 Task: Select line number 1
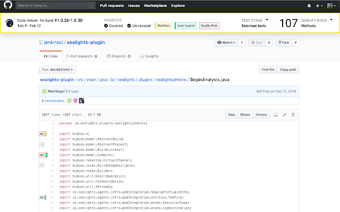click(x=53, y=123)
